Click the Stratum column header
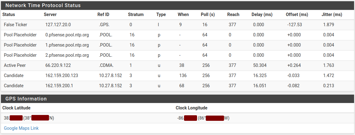355x135 pixels. [136, 14]
